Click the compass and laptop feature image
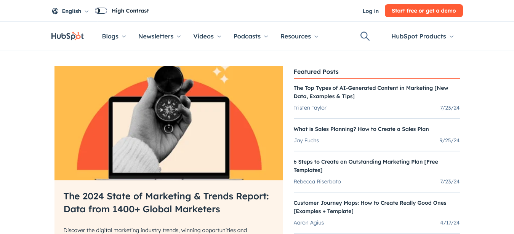514x234 pixels. [169, 123]
